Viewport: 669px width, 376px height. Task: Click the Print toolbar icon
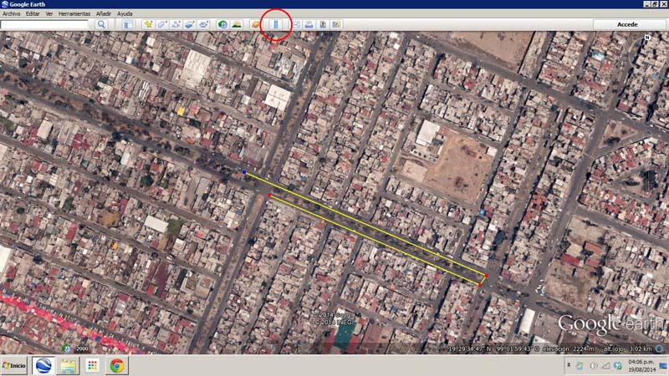click(x=309, y=25)
